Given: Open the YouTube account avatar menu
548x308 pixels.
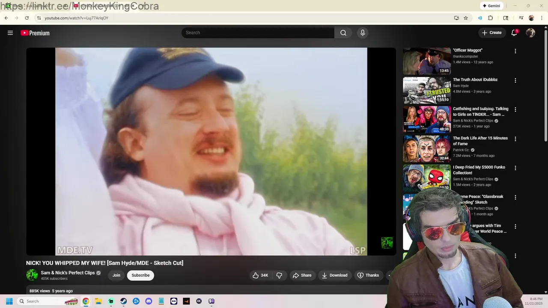Looking at the screenshot, I should [x=530, y=33].
